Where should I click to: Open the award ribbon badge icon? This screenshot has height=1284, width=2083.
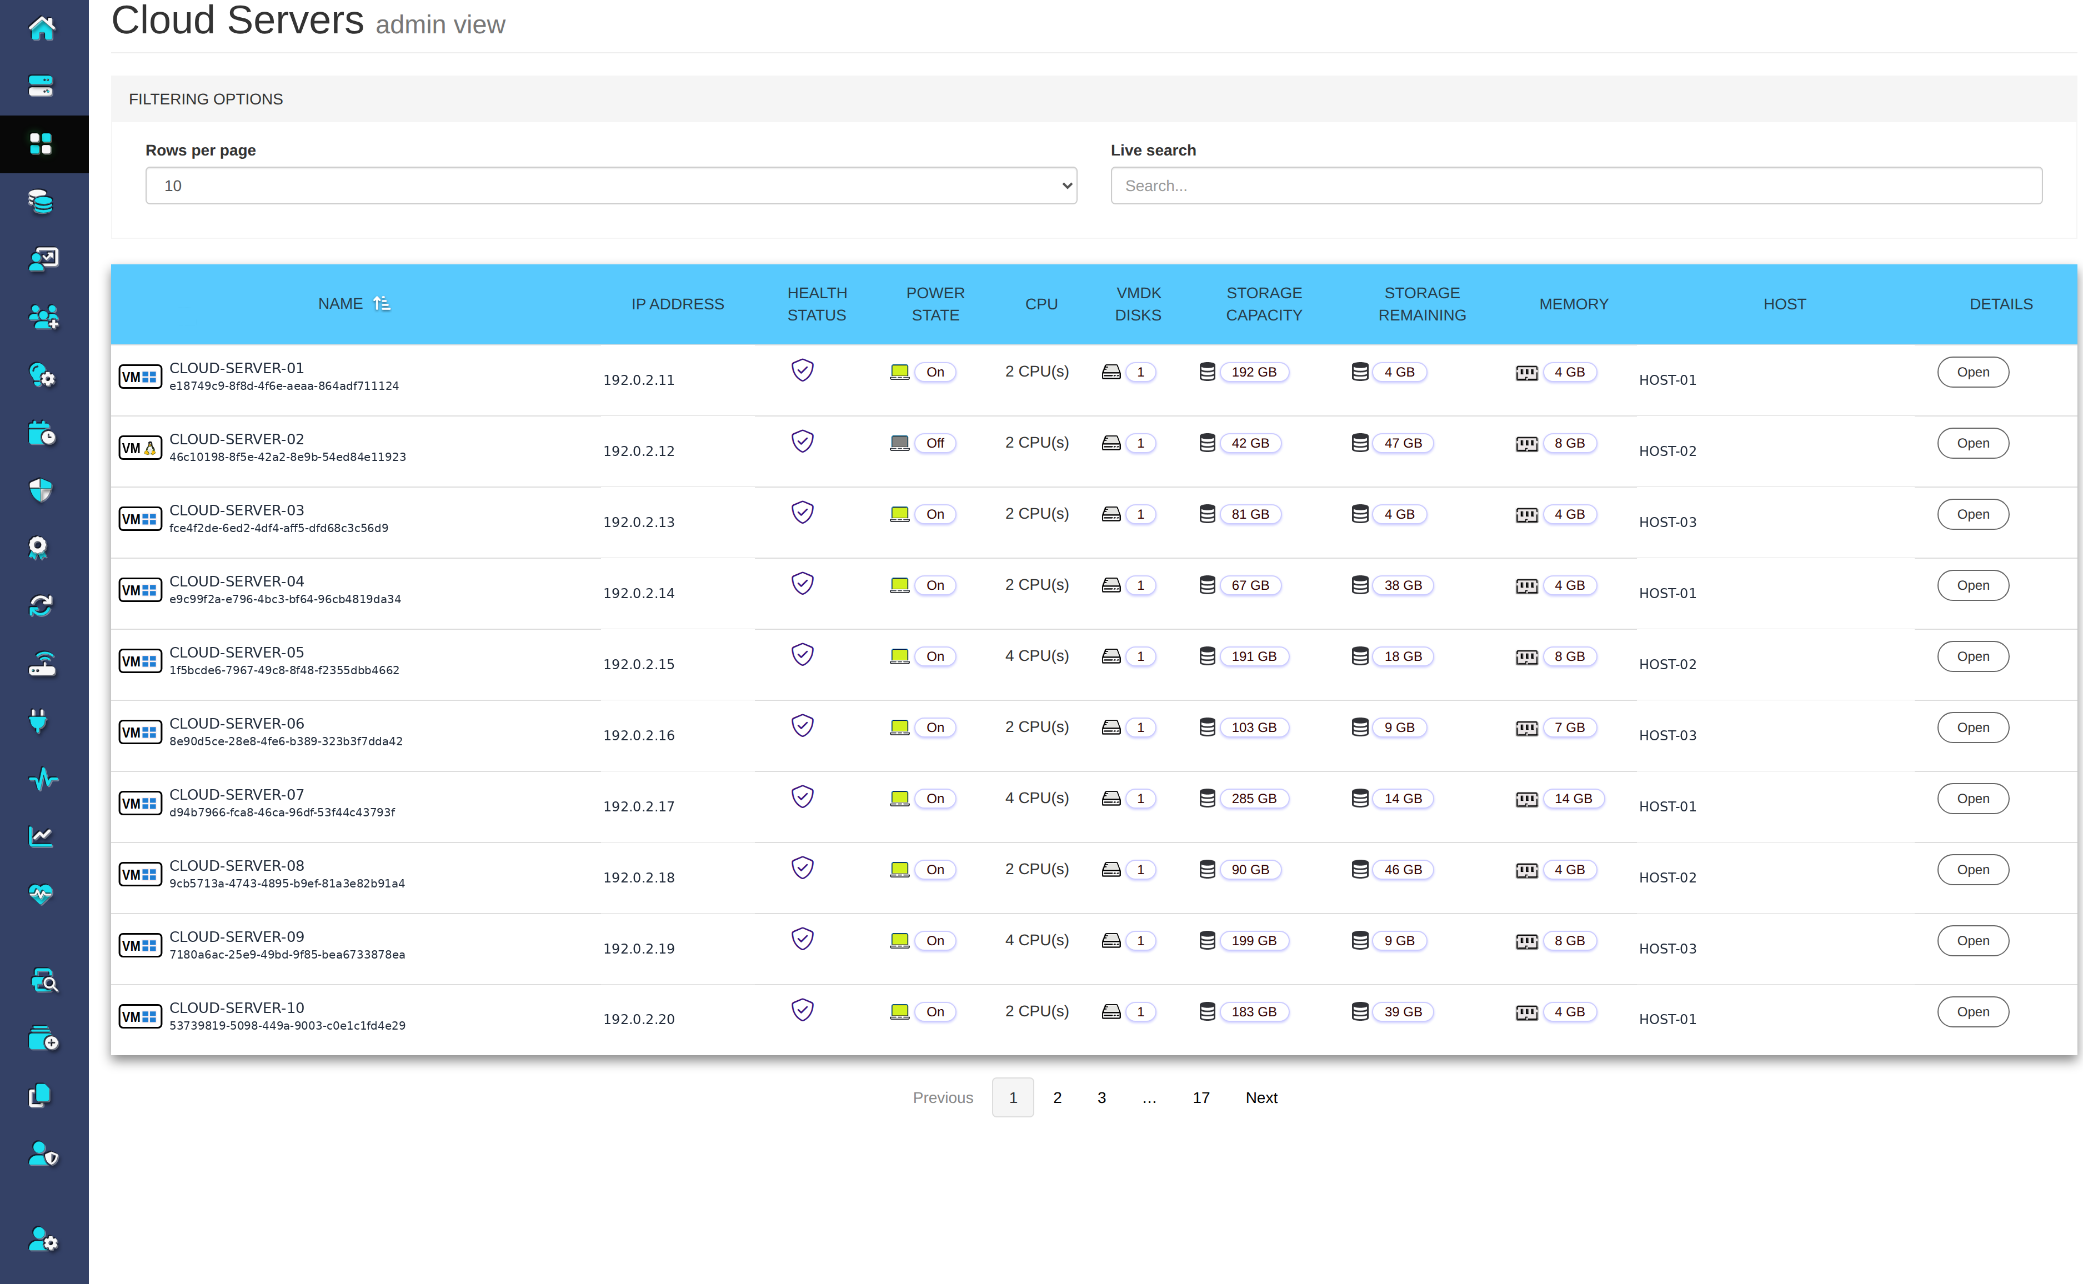coord(39,548)
